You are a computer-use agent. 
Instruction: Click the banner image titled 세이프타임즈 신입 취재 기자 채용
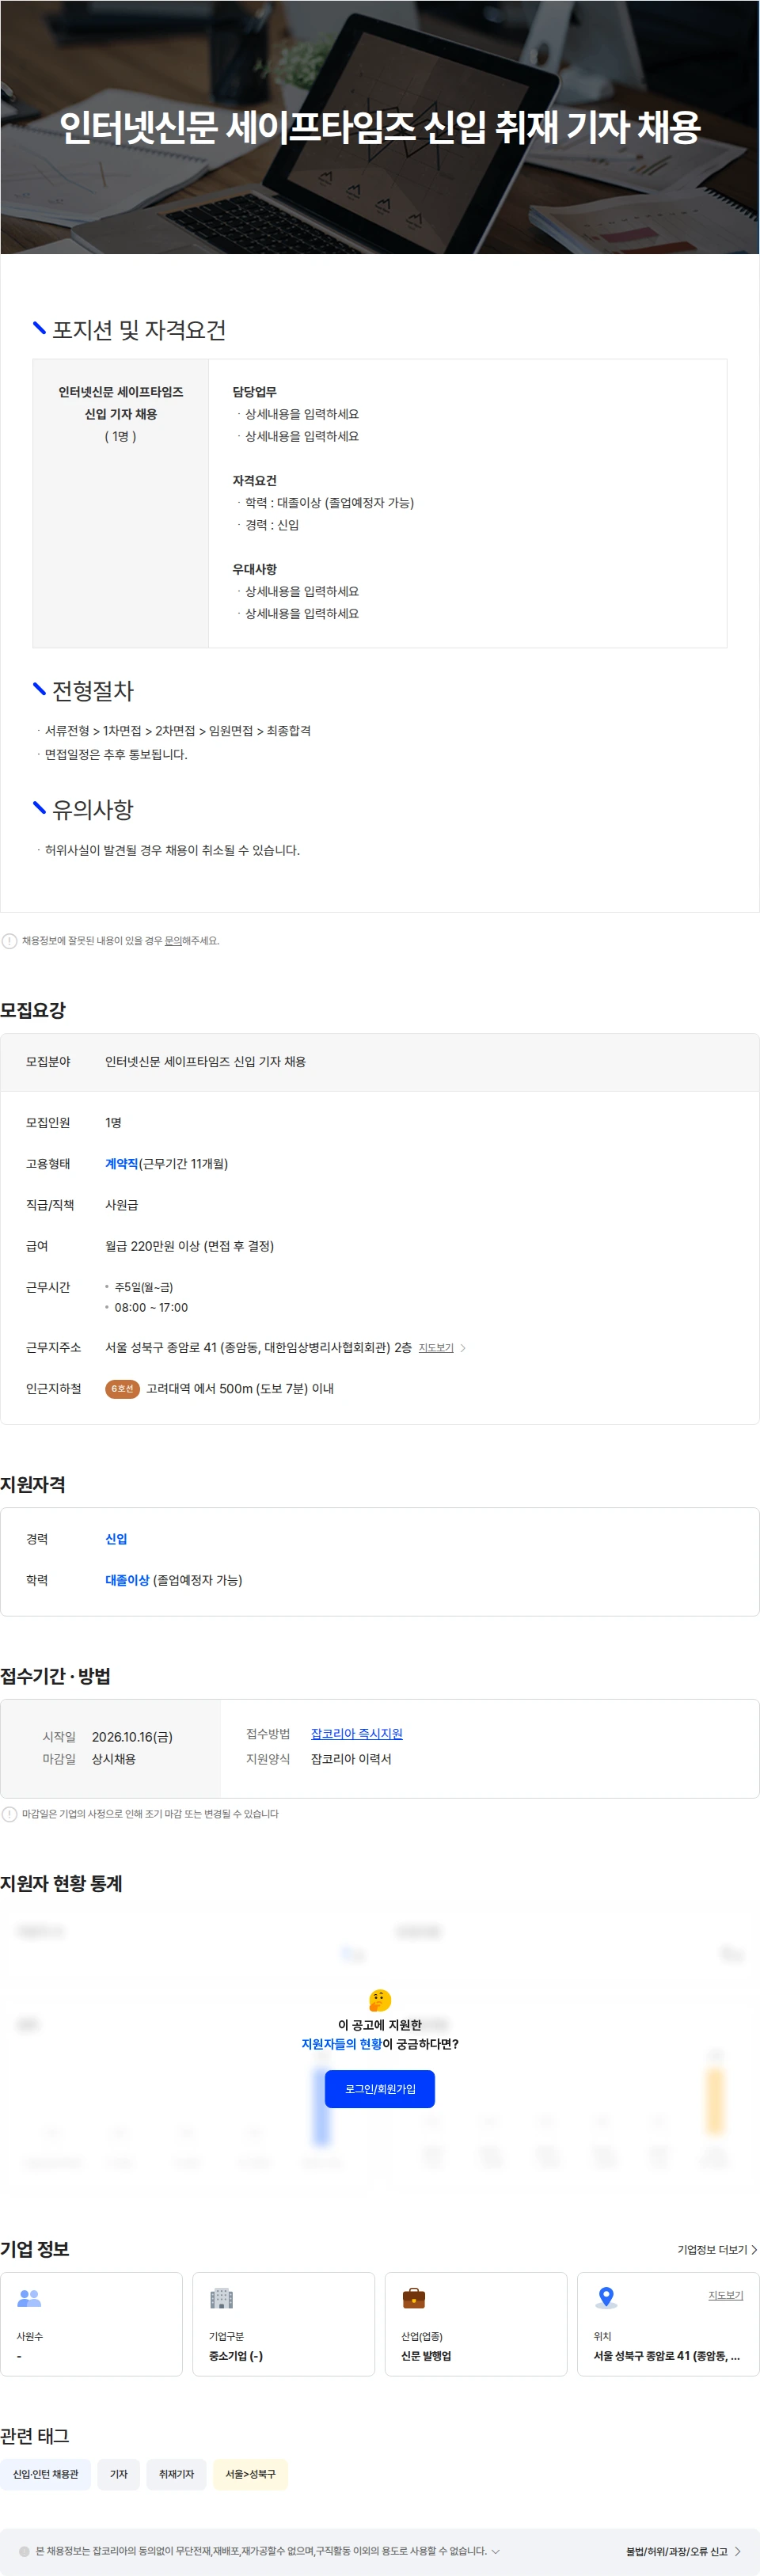[x=380, y=127]
